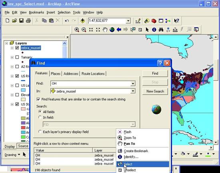Select the 'In field' radio button
Viewport: 220px width, 173px height.
pyautogui.click(x=40, y=117)
